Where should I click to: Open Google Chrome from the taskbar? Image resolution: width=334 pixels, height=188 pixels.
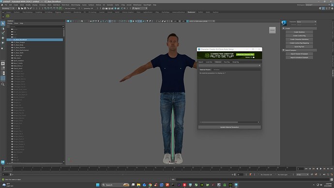(x=150, y=185)
